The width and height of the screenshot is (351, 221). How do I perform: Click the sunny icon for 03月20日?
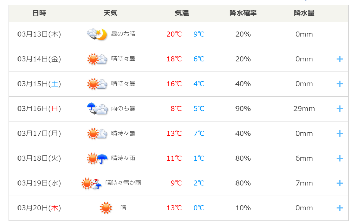coord(106,208)
